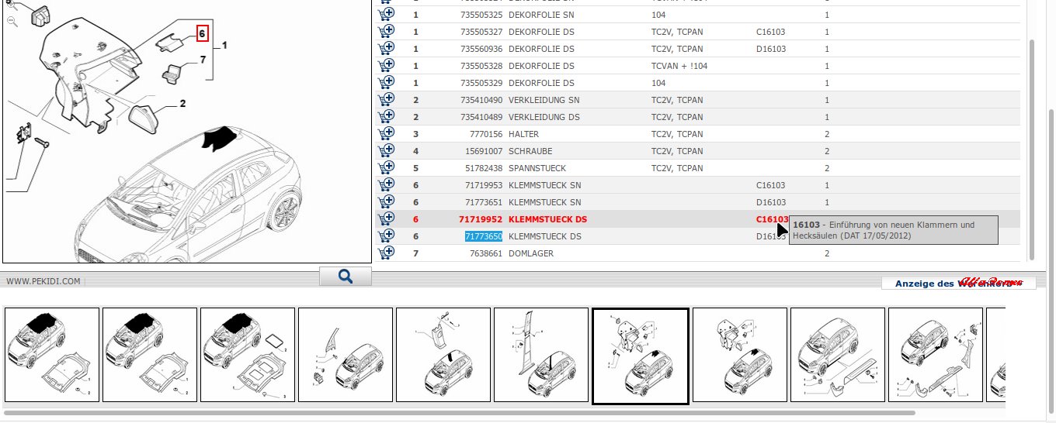1056x423 pixels.
Task: Click the Anzeige des Warenkorbs link
Action: click(x=957, y=284)
